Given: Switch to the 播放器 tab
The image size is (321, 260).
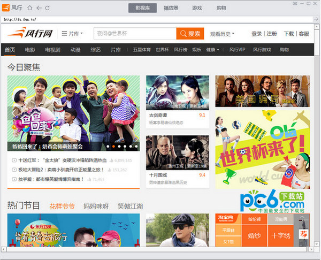Looking at the screenshot, I should [x=171, y=8].
